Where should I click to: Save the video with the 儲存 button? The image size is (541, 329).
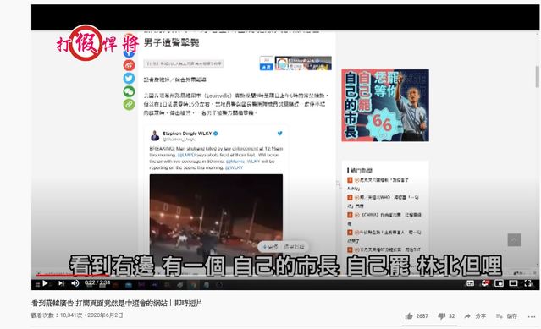[x=507, y=316]
